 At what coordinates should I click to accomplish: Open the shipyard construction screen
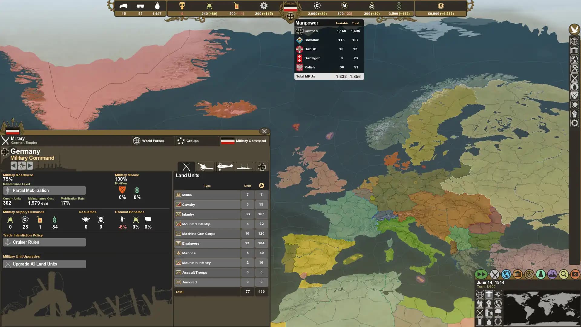tap(552, 275)
